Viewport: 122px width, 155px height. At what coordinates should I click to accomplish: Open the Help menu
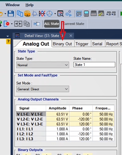tap(30, 5)
